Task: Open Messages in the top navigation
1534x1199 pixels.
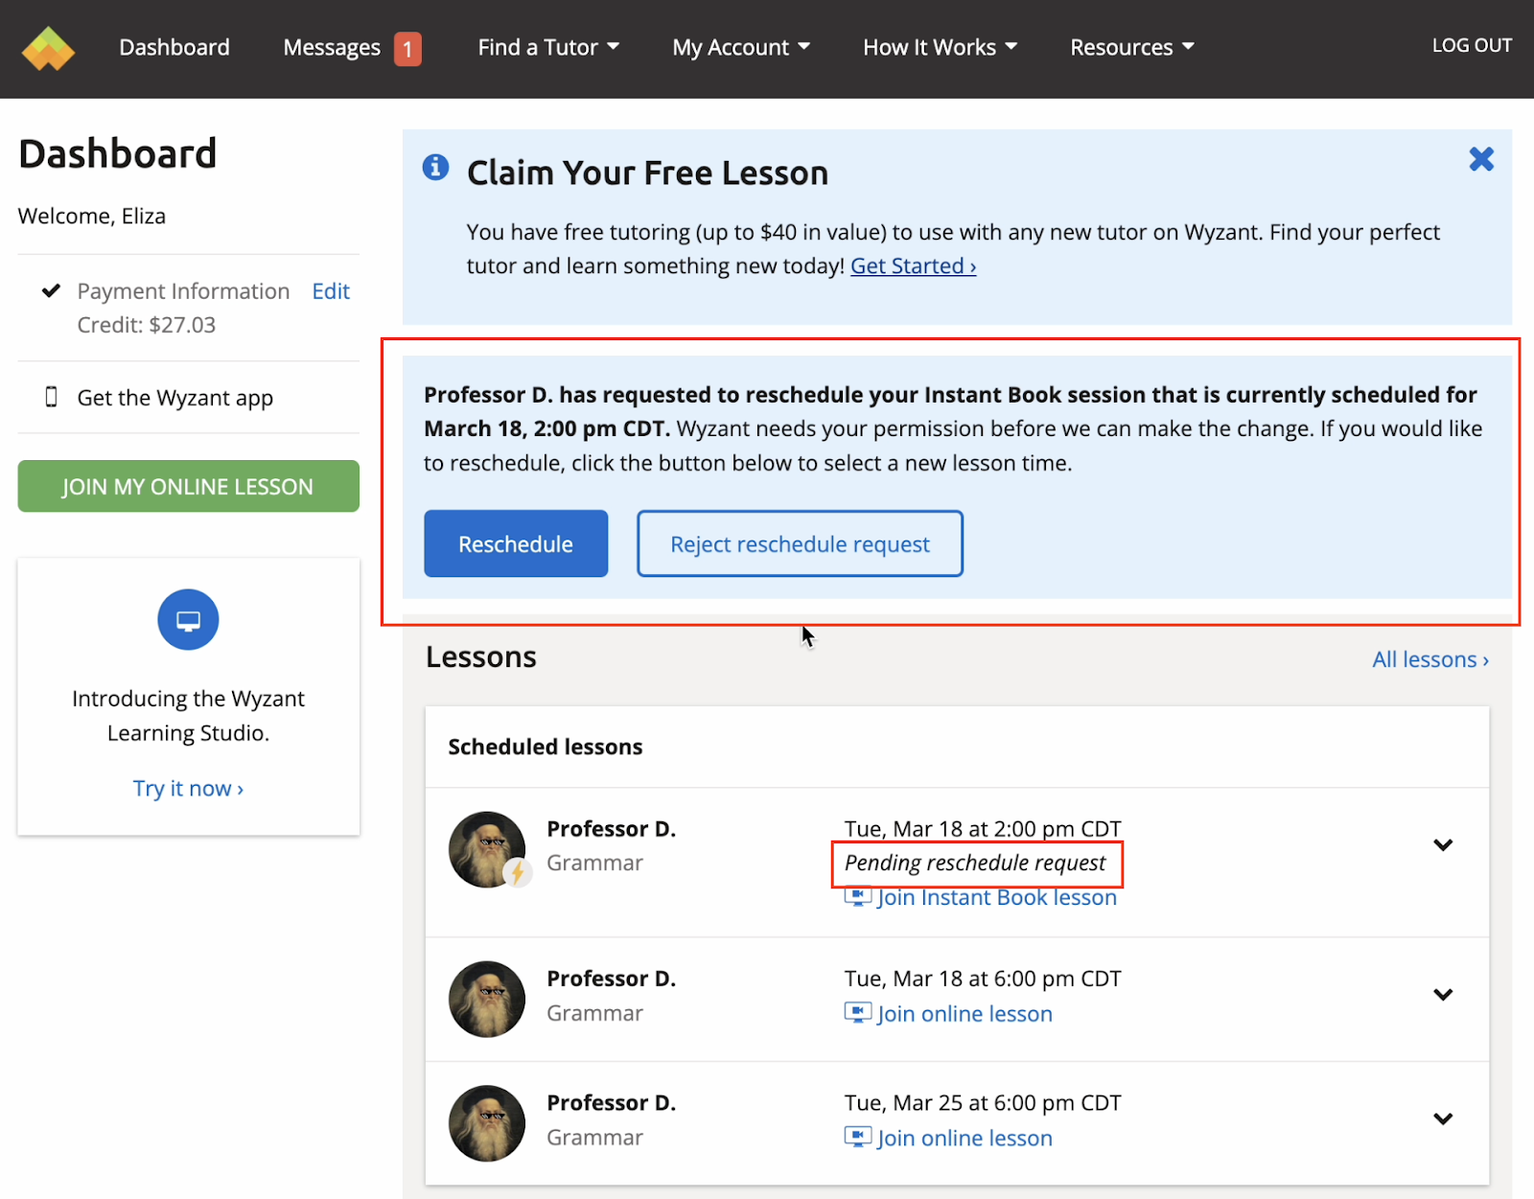Action: pos(332,47)
